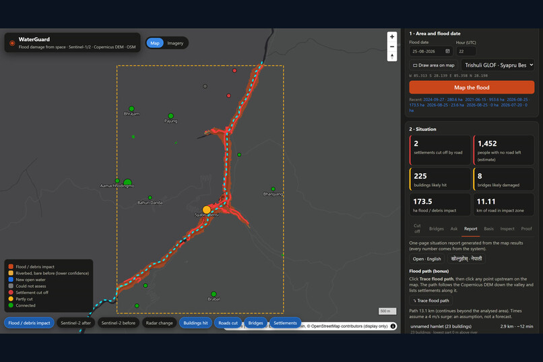Toggle the Bridges map layer chip

[255, 323]
